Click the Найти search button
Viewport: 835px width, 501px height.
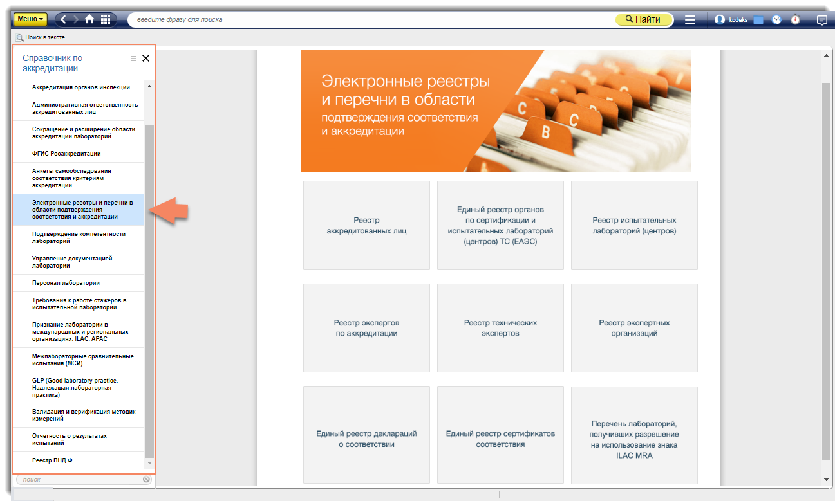(x=643, y=20)
